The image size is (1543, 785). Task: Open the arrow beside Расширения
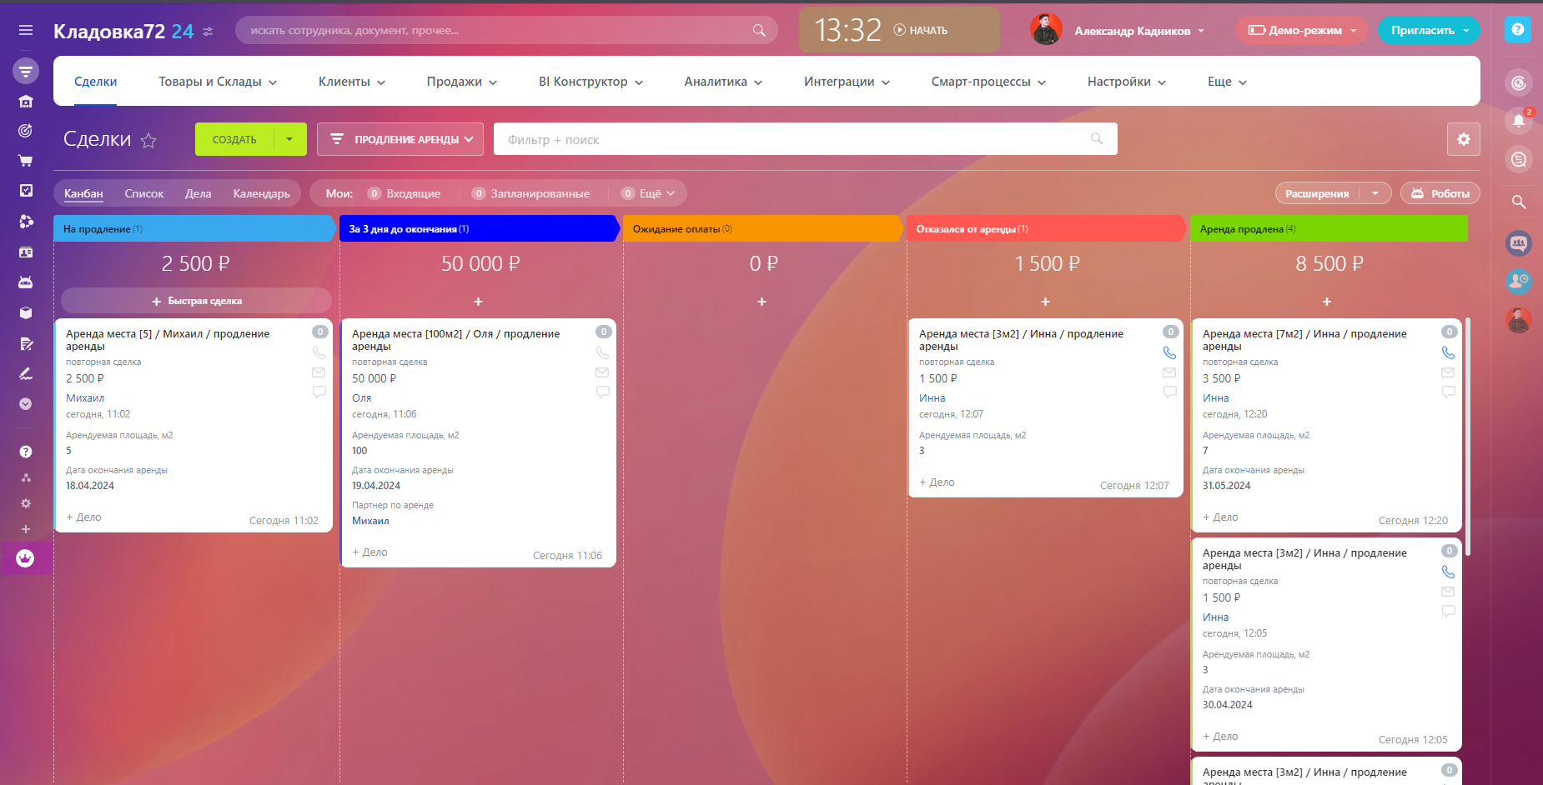[x=1375, y=193]
